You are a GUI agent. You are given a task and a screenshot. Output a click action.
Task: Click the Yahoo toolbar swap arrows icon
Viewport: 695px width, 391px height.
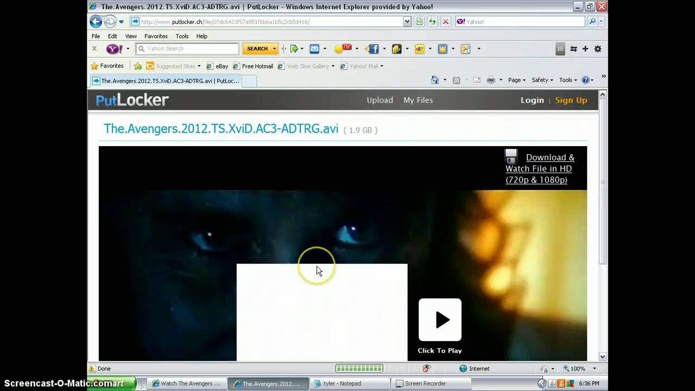coord(573,49)
